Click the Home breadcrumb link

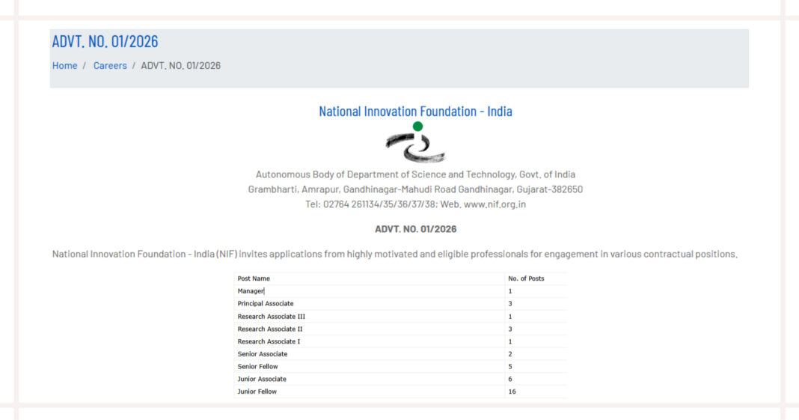[x=65, y=65]
